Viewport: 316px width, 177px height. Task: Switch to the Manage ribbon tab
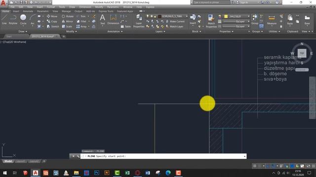pos(66,11)
